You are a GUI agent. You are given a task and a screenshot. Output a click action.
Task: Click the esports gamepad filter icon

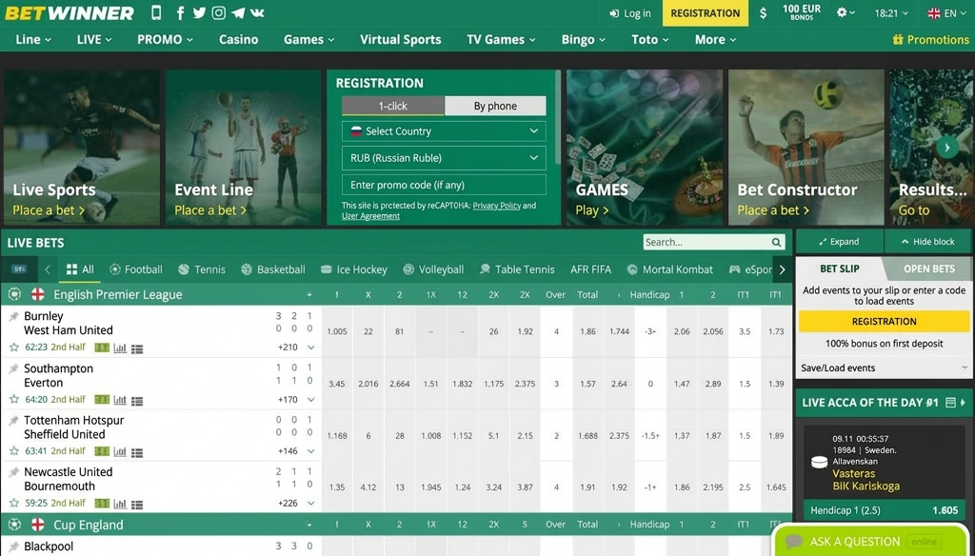coord(734,269)
